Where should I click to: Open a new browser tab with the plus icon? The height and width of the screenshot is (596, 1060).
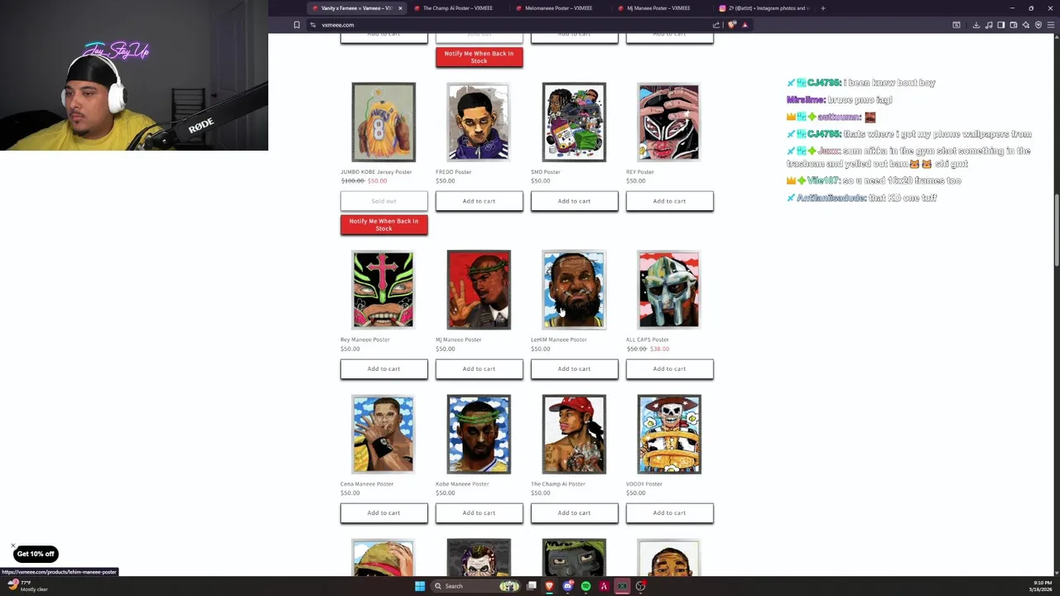coord(822,8)
